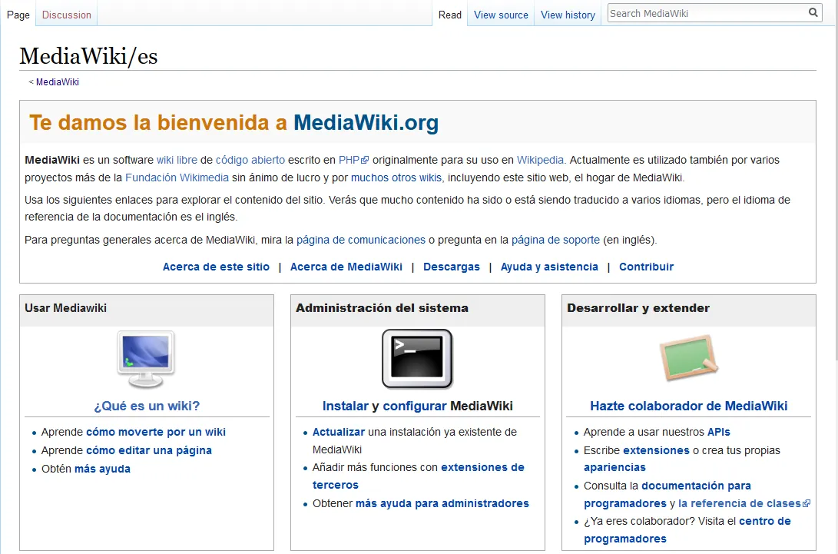Open the wiki libre link
This screenshot has width=838, height=554.
177,160
